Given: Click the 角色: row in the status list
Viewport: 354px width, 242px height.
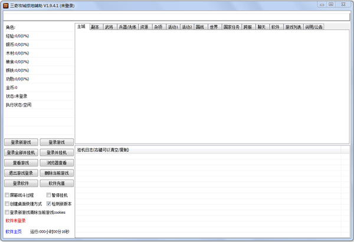Looking at the screenshot, I should point(39,27).
